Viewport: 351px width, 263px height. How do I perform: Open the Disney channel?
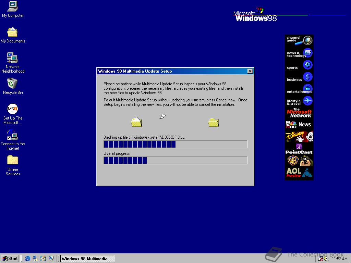[x=299, y=137]
